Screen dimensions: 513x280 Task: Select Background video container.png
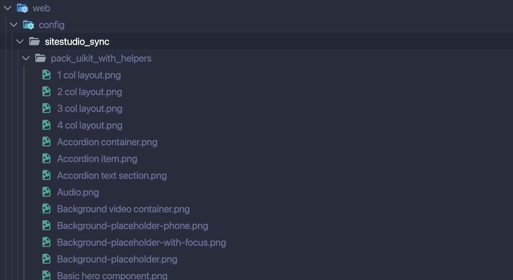pyautogui.click(x=123, y=208)
